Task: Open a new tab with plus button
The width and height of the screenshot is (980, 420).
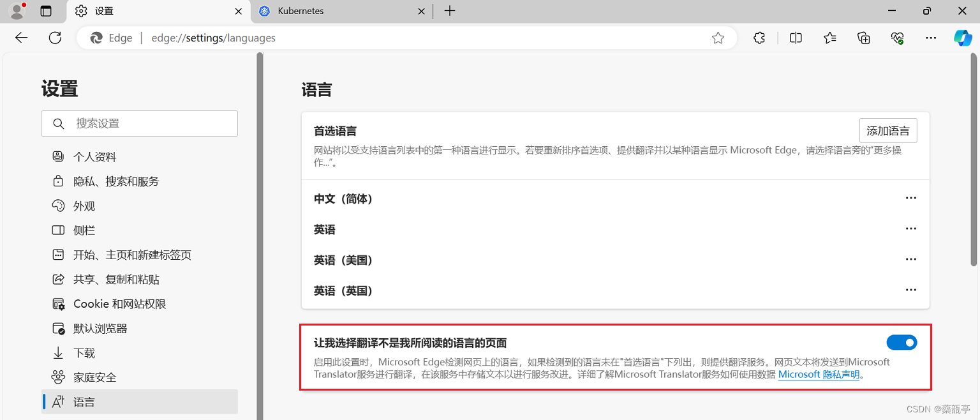Action: (450, 11)
